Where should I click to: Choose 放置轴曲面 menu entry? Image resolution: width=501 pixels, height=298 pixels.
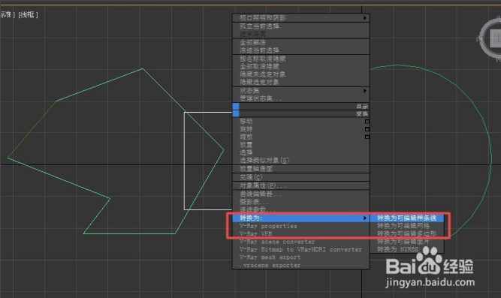point(300,169)
